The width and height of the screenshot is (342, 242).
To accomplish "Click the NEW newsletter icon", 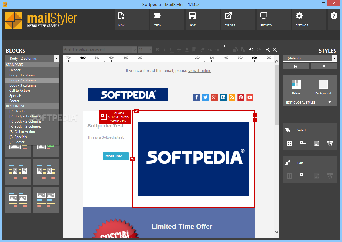I will (121, 16).
